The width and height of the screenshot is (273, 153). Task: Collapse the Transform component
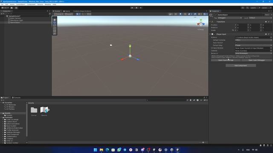coord(210,22)
